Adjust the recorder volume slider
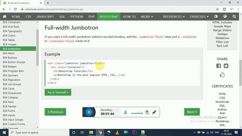Image resolution: width=242 pixels, height=136 pixels. click(x=137, y=113)
